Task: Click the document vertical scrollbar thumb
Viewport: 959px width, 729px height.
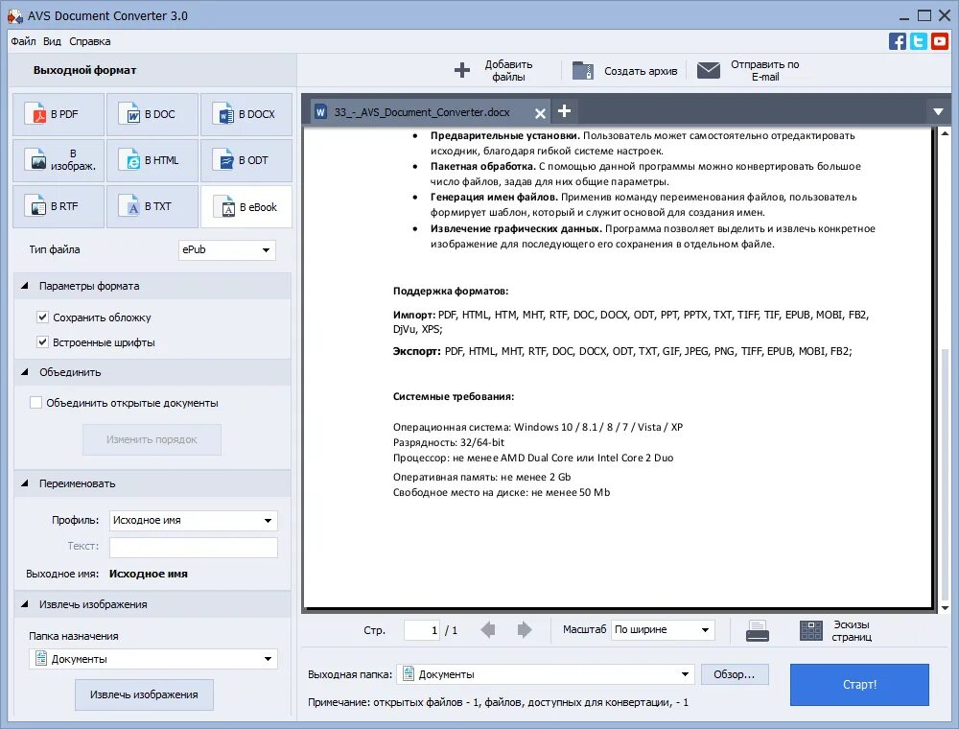Action: (x=945, y=474)
